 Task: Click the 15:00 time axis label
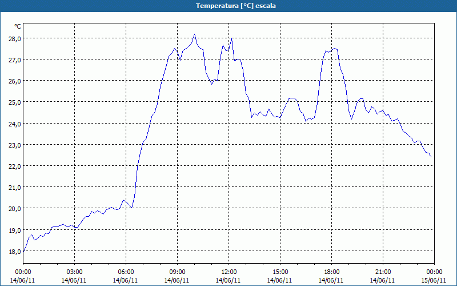280,272
